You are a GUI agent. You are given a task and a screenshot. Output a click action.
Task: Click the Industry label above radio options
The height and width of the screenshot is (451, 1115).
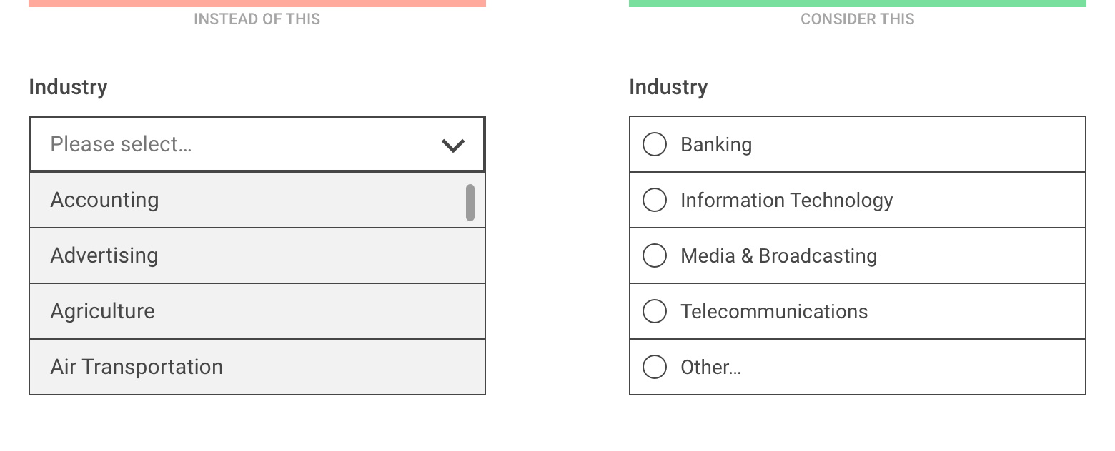(668, 87)
